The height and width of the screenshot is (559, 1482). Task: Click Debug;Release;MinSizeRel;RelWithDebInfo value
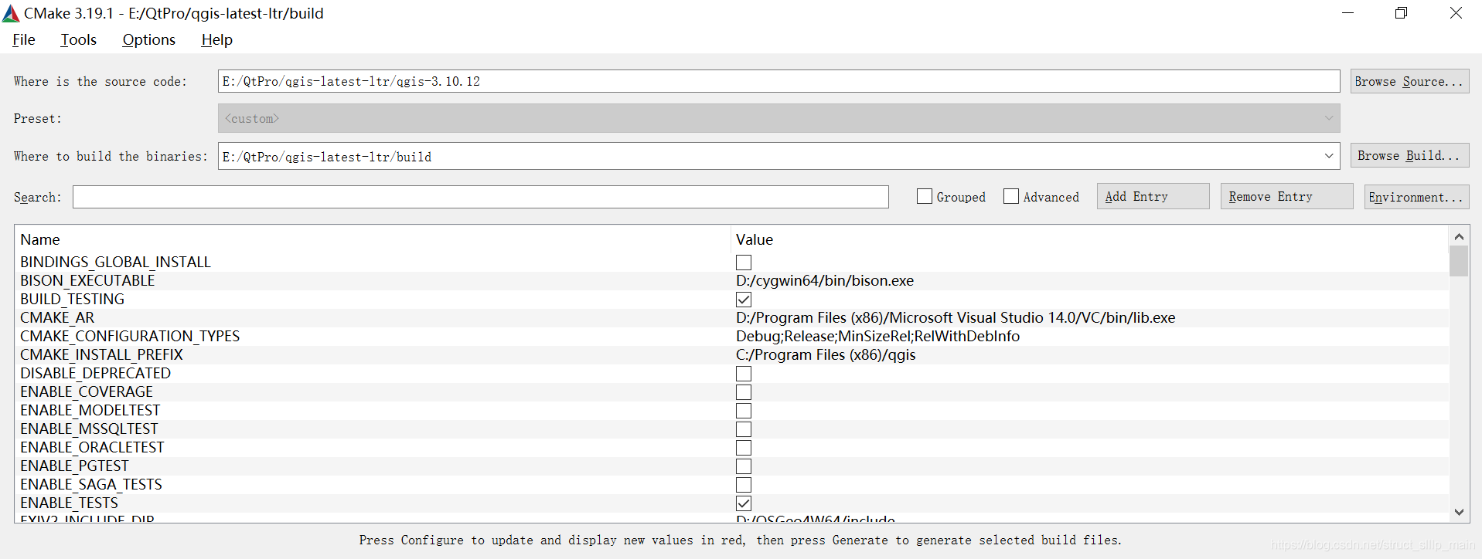pyautogui.click(x=877, y=336)
